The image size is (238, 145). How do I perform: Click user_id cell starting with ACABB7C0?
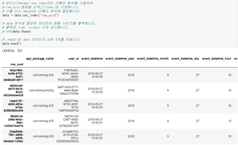tap(68, 137)
